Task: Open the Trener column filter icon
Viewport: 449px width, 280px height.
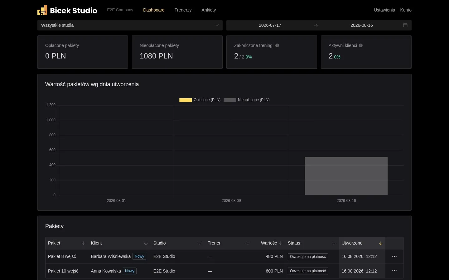Action: 248,243
